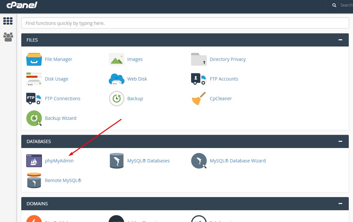Click the DOMAINS section heading
Screen dimensions: 353x222
37,204
